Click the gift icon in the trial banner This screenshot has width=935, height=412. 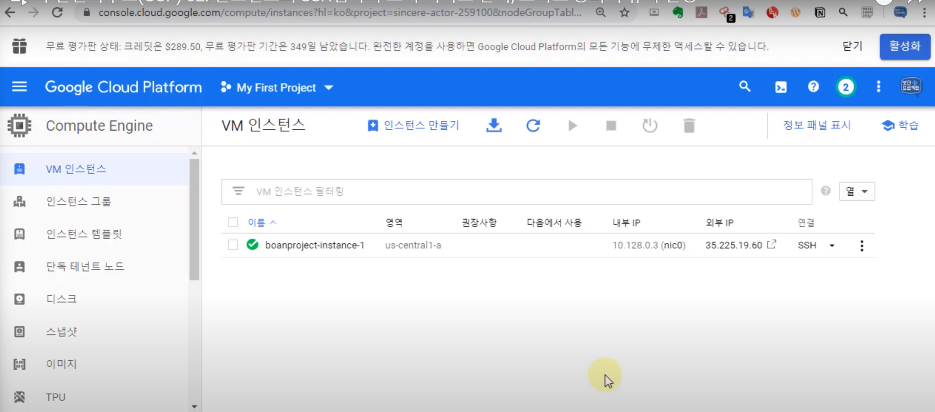19,46
